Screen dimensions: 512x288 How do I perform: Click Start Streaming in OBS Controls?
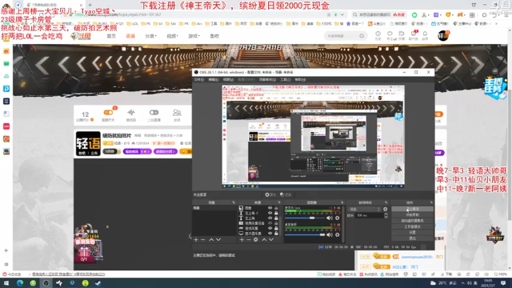click(x=413, y=209)
